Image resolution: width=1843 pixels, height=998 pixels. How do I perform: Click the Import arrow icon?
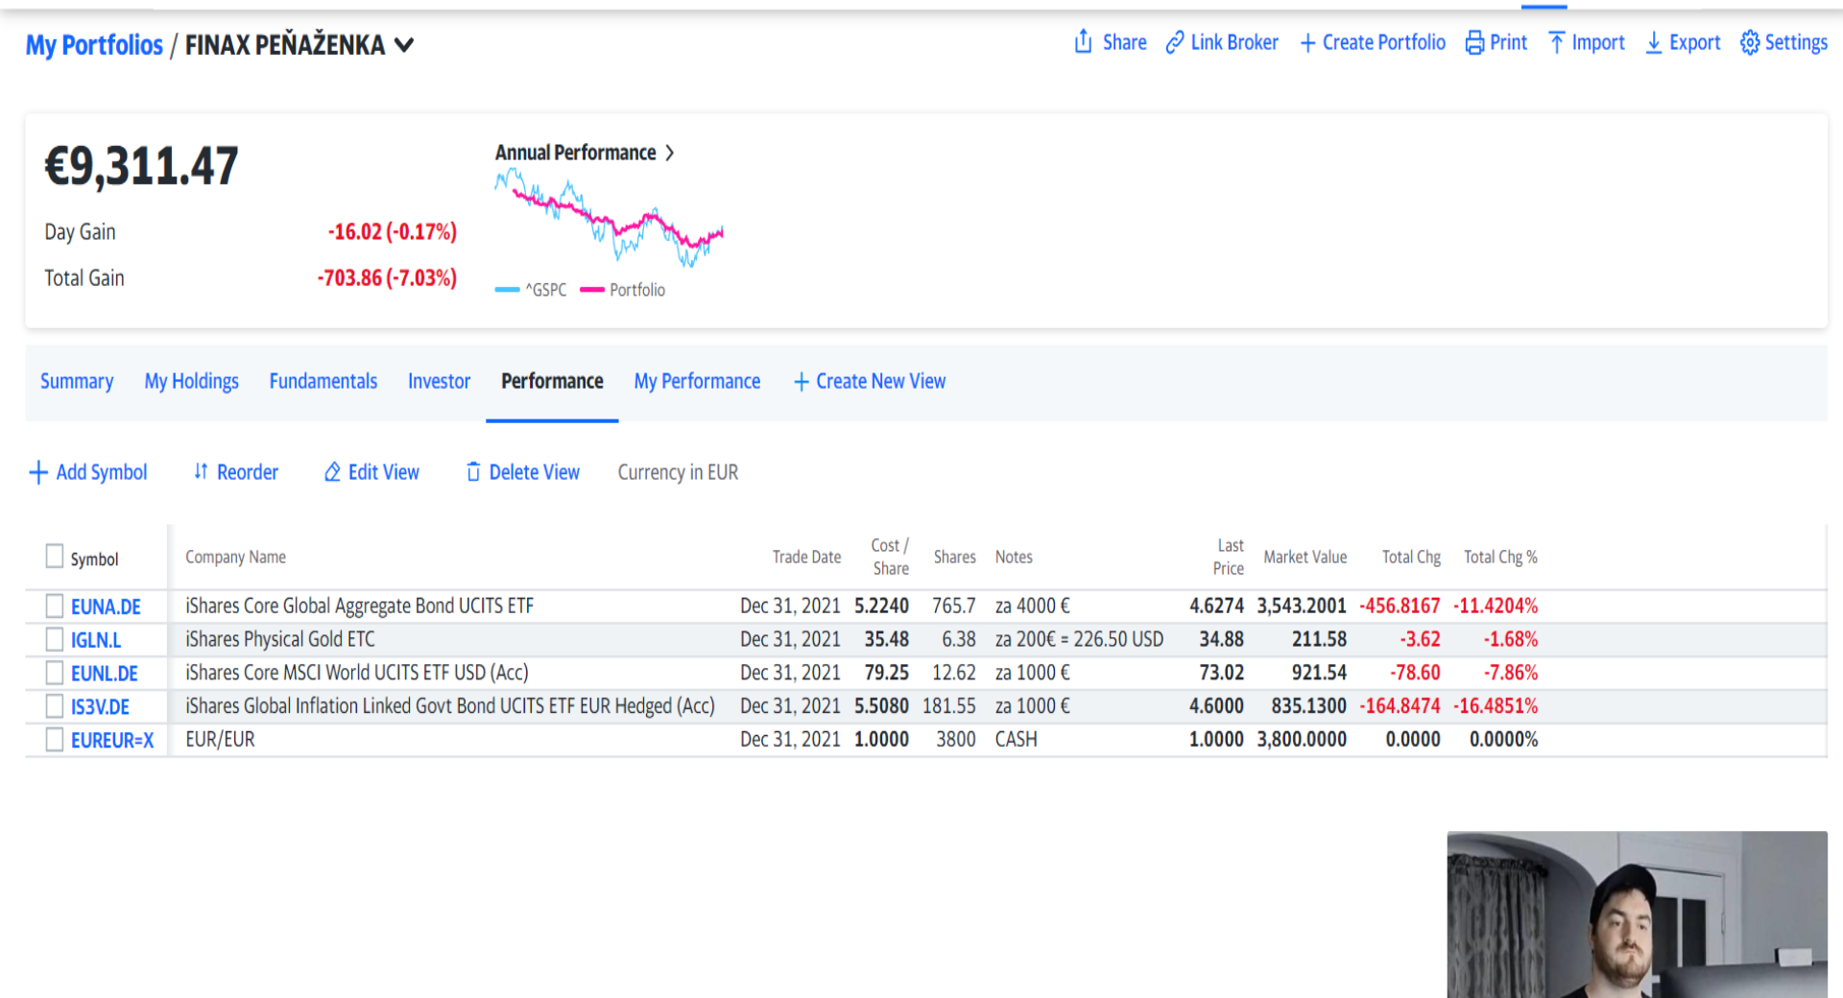tap(1557, 43)
